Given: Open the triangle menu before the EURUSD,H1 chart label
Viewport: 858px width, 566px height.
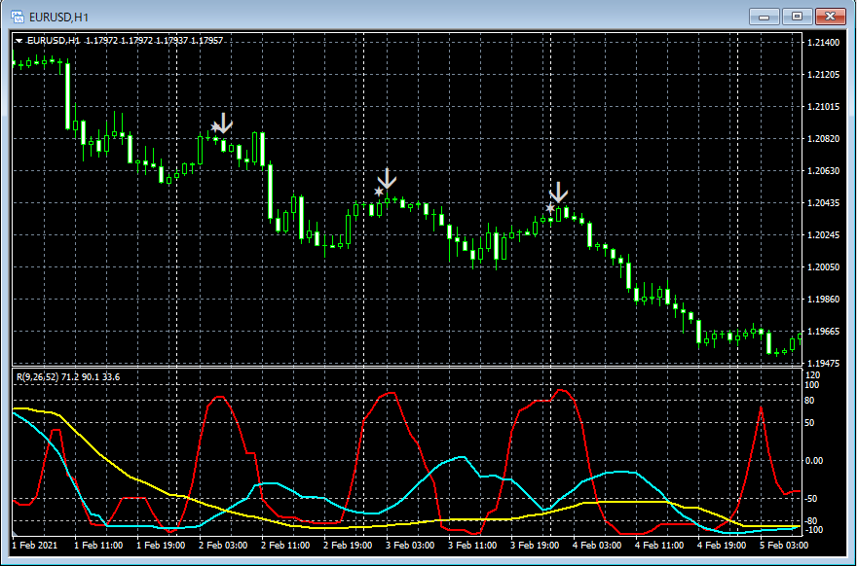Looking at the screenshot, I should click(x=19, y=41).
